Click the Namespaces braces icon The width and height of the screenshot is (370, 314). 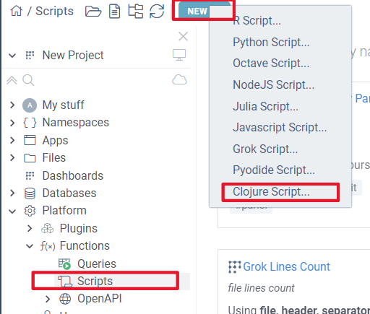click(x=30, y=123)
